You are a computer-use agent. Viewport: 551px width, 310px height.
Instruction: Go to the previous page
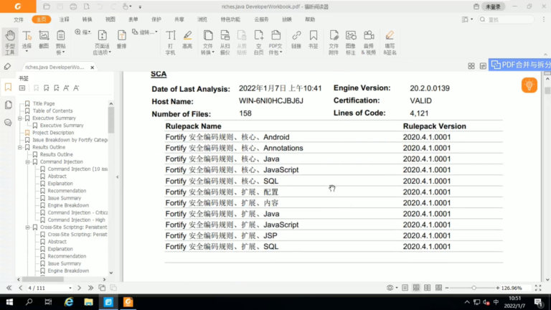tap(20, 288)
